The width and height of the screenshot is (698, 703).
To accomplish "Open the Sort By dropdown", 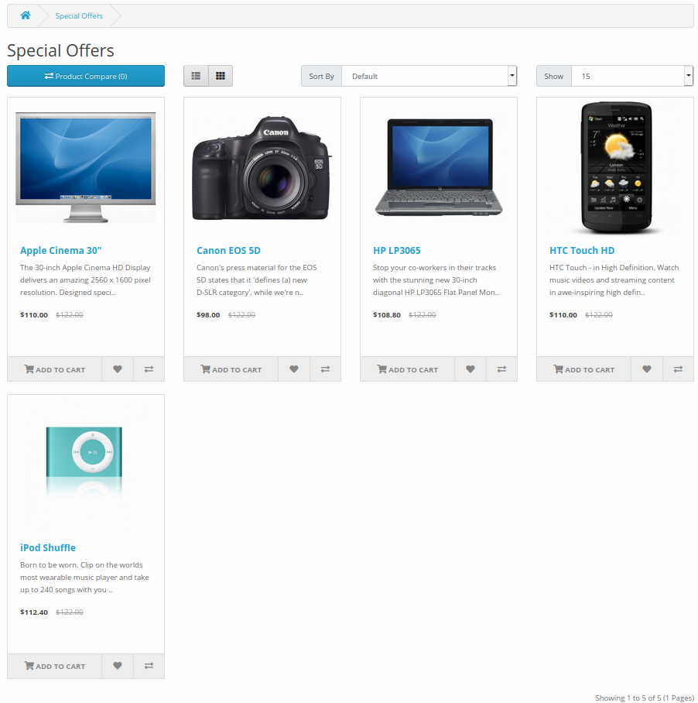I will (x=426, y=76).
